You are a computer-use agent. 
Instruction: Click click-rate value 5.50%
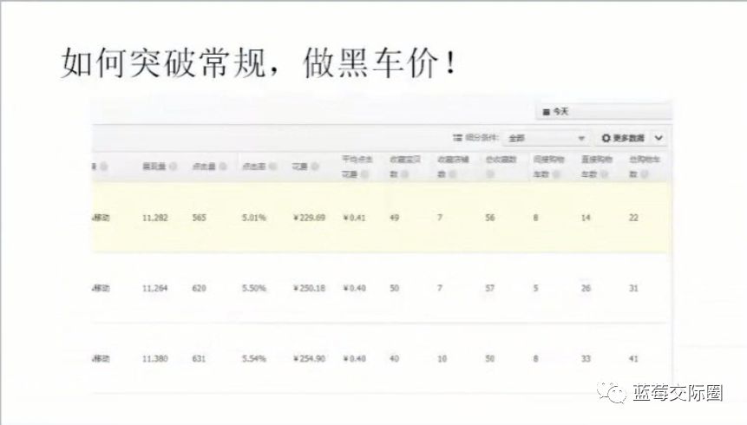[254, 288]
